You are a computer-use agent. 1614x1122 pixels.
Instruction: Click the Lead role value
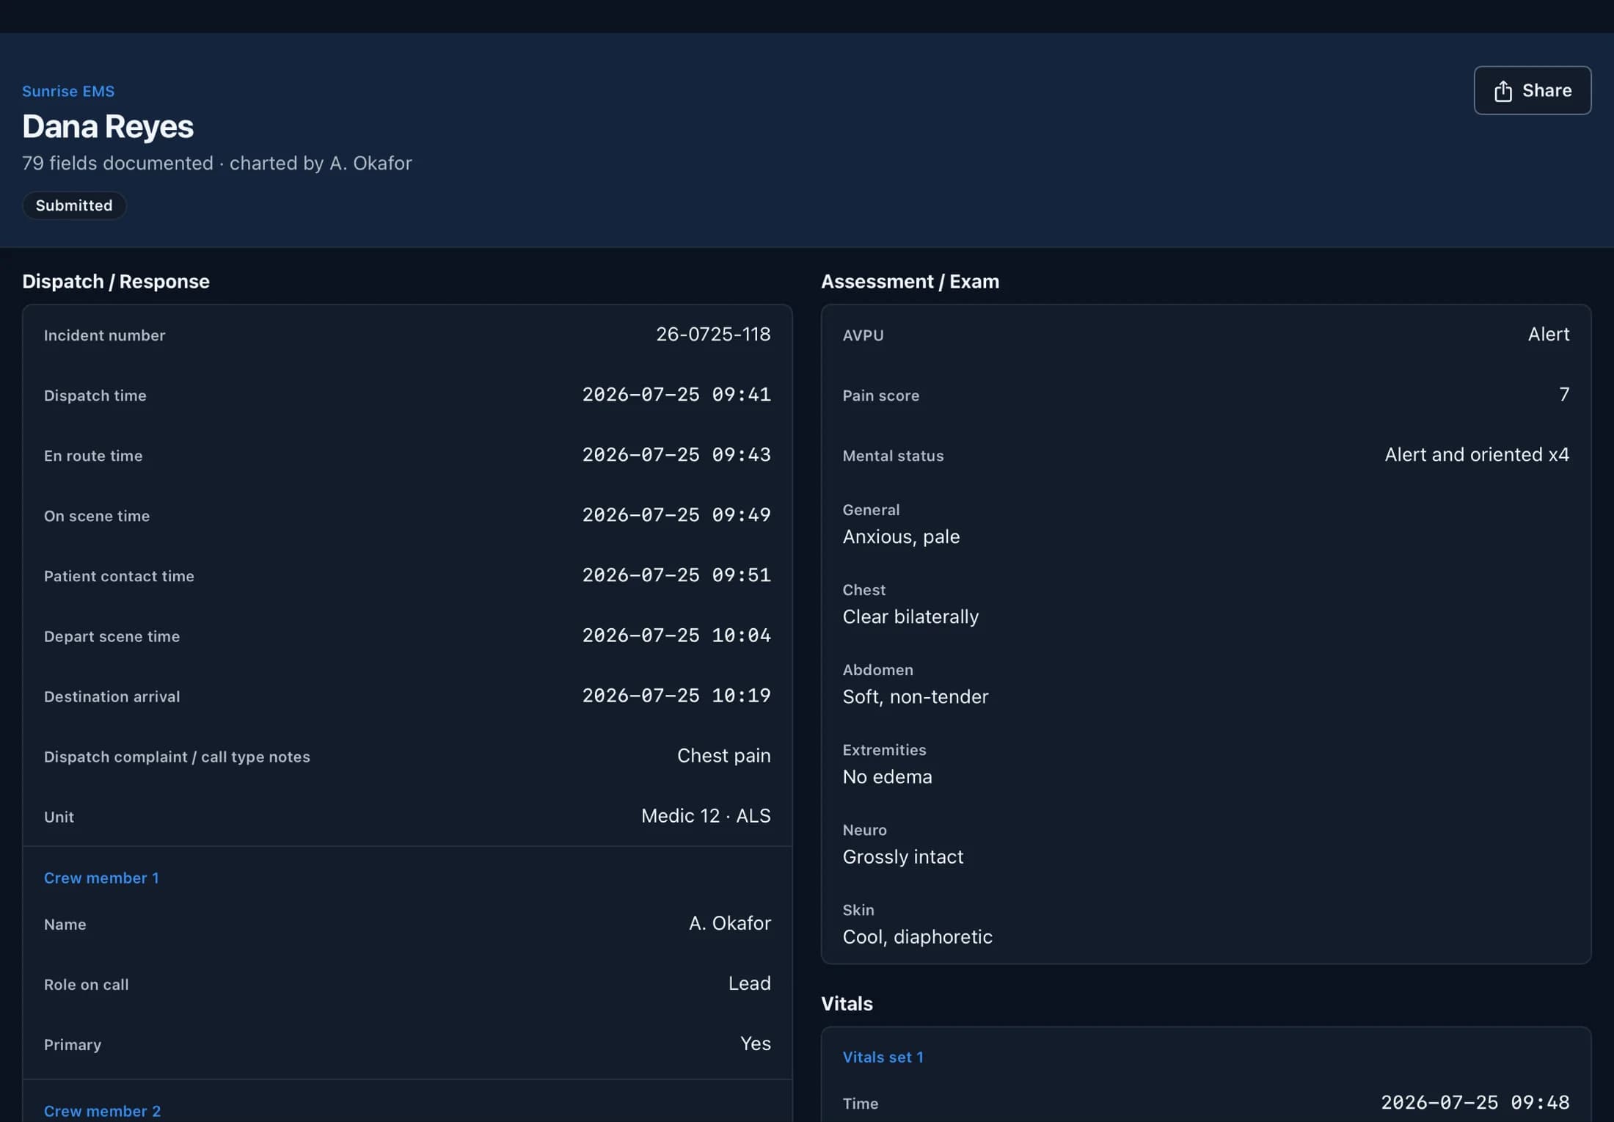coord(749,983)
